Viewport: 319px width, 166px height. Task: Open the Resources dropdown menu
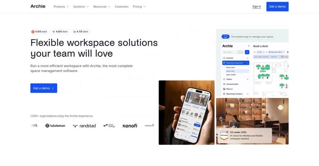(x=102, y=7)
